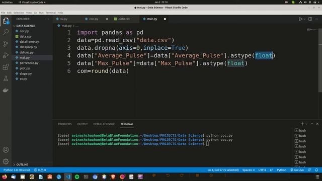Open notifications bell in status bar
Screen dimensions: 322x181
316,170
